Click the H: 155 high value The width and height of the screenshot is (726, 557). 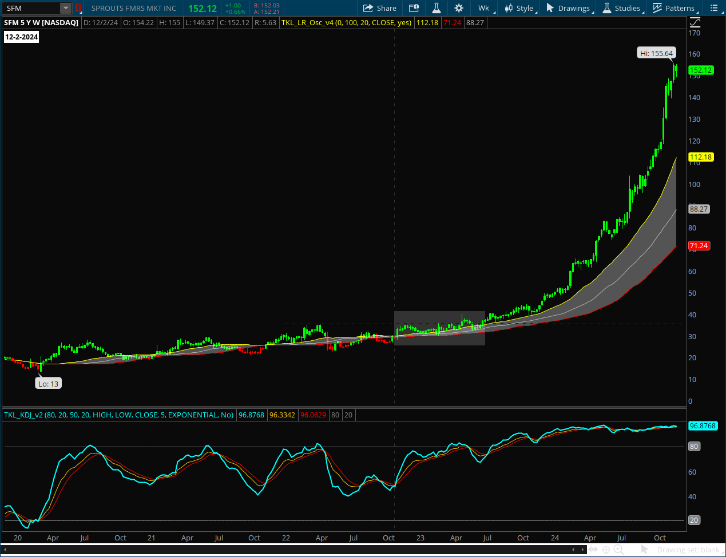click(170, 23)
